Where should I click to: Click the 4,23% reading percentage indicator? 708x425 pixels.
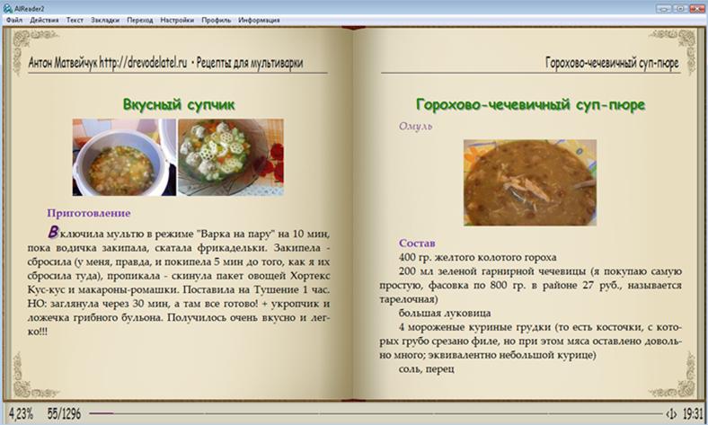point(20,414)
